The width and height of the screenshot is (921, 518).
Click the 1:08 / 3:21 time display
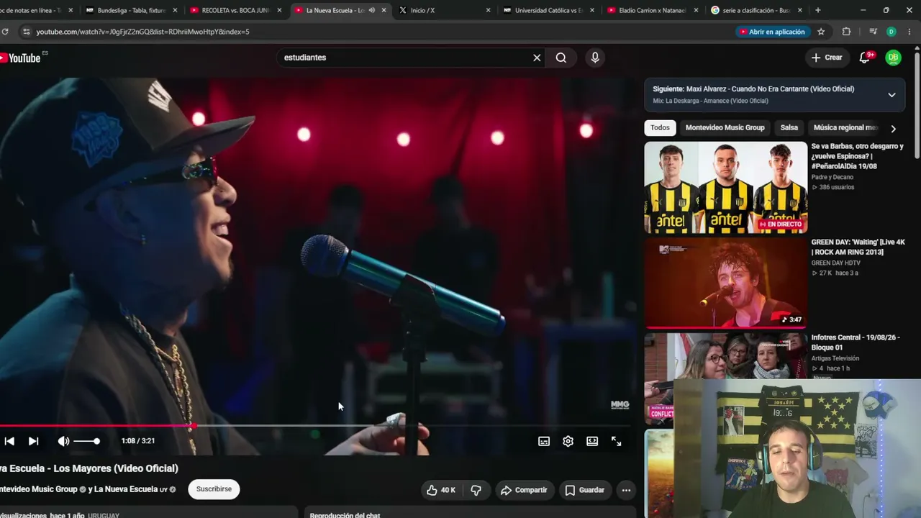pos(137,441)
